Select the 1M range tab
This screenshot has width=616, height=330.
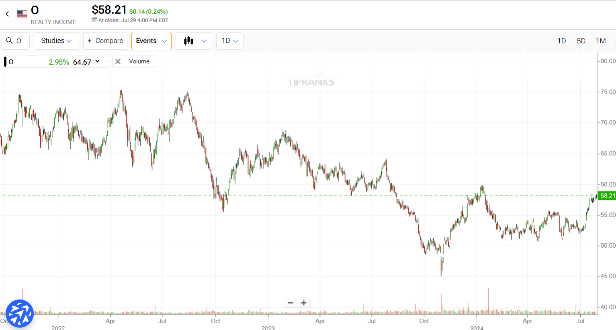click(x=601, y=41)
